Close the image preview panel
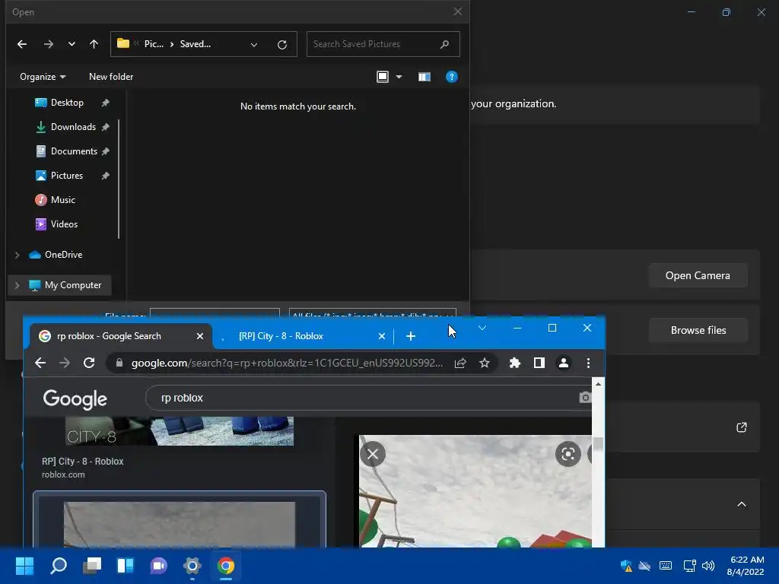 373,454
